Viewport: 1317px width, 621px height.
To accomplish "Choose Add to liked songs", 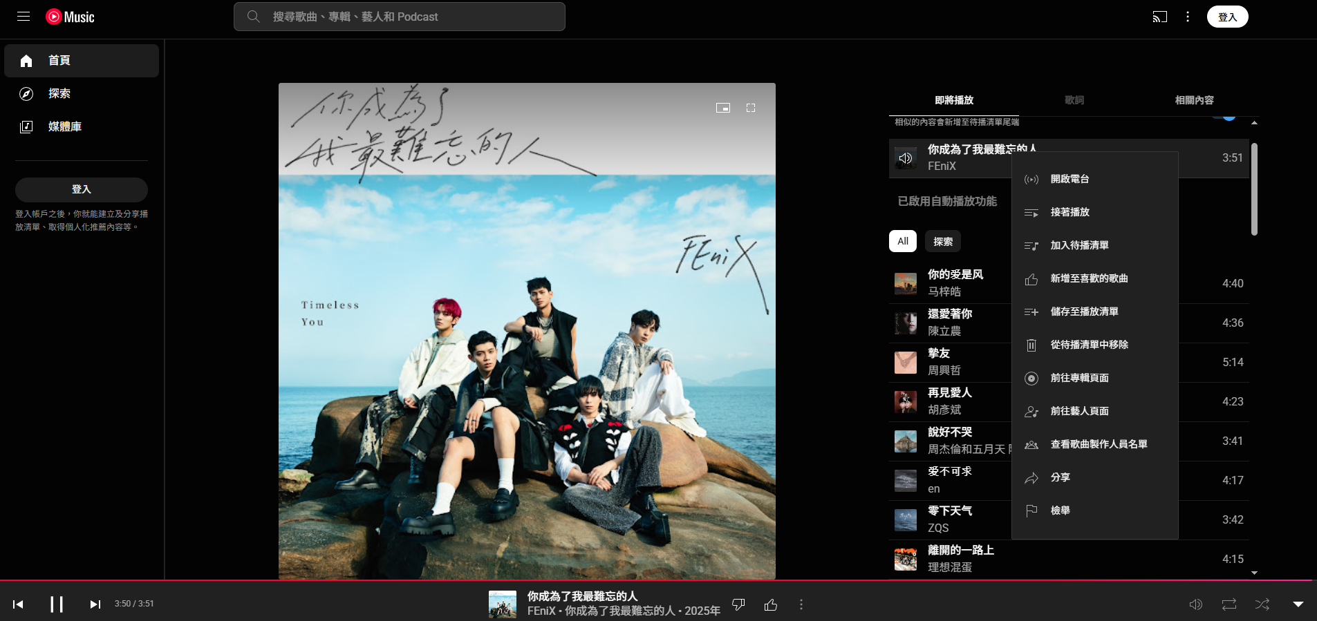I will point(1095,278).
